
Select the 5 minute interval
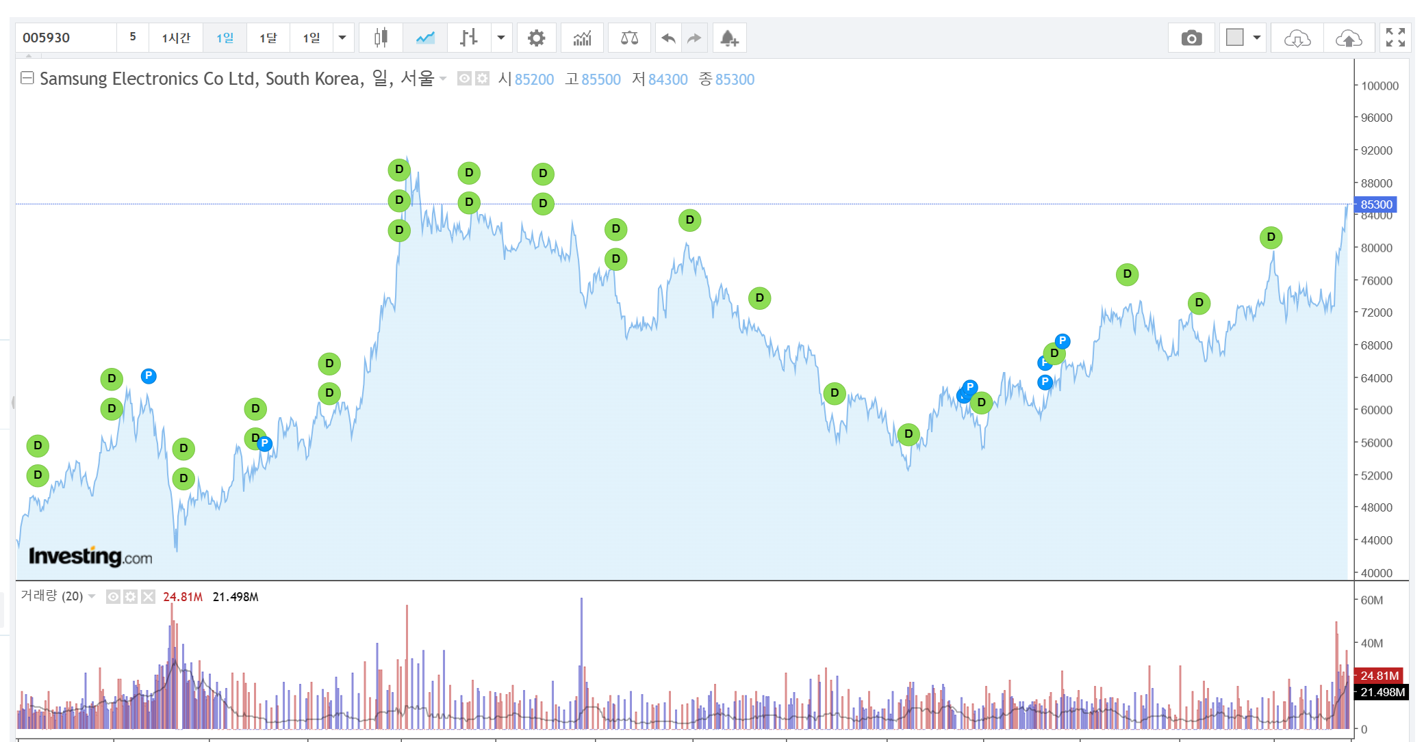[x=133, y=37]
